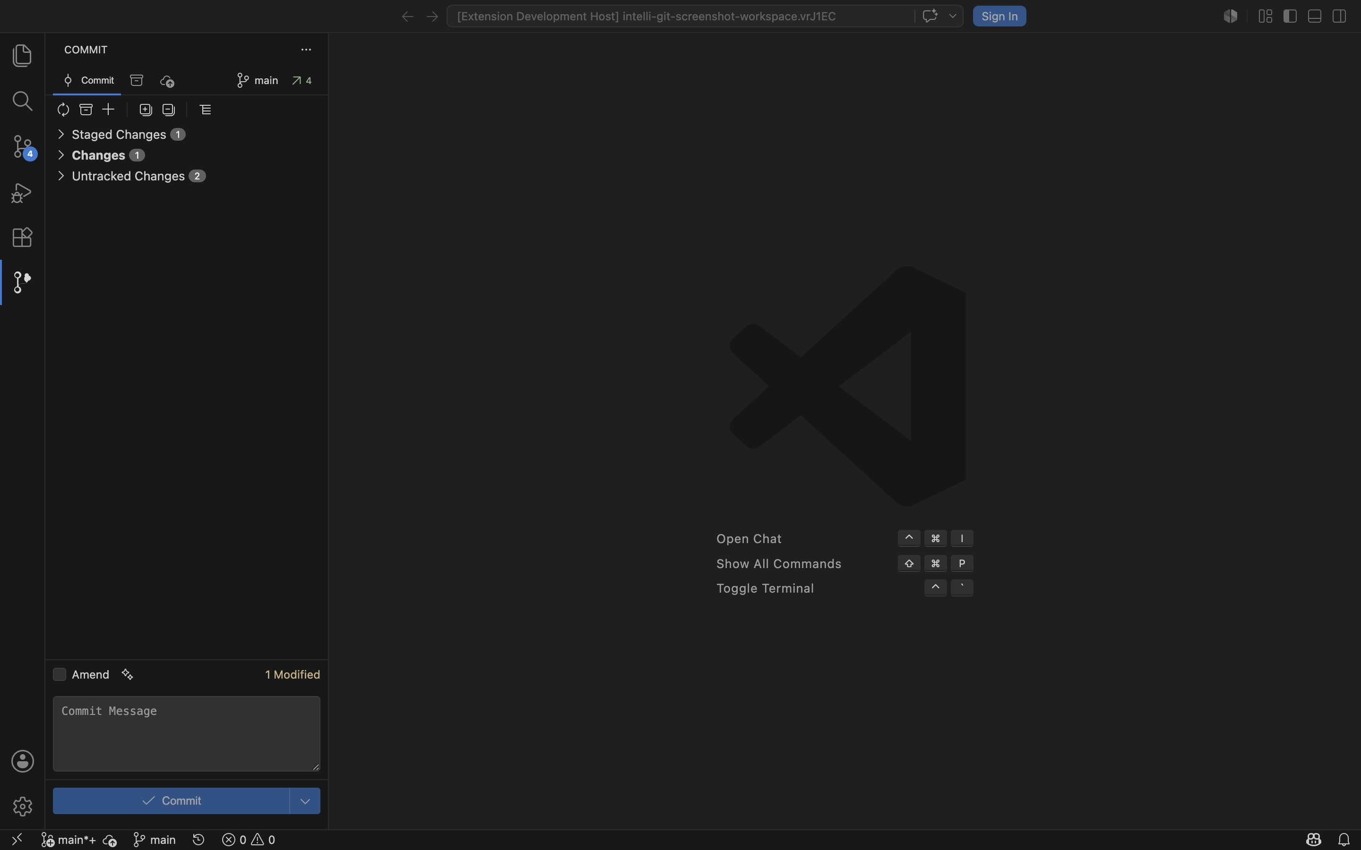
Task: Click the half-shaded hexagon icon in title bar
Action: pos(1231,17)
